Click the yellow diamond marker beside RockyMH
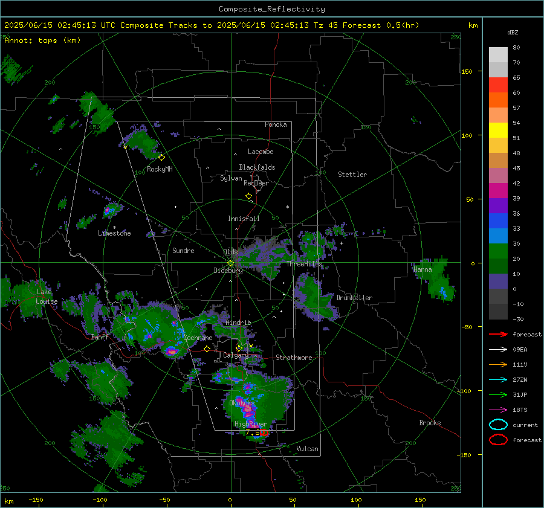The height and width of the screenshot is (508, 544). click(161, 158)
